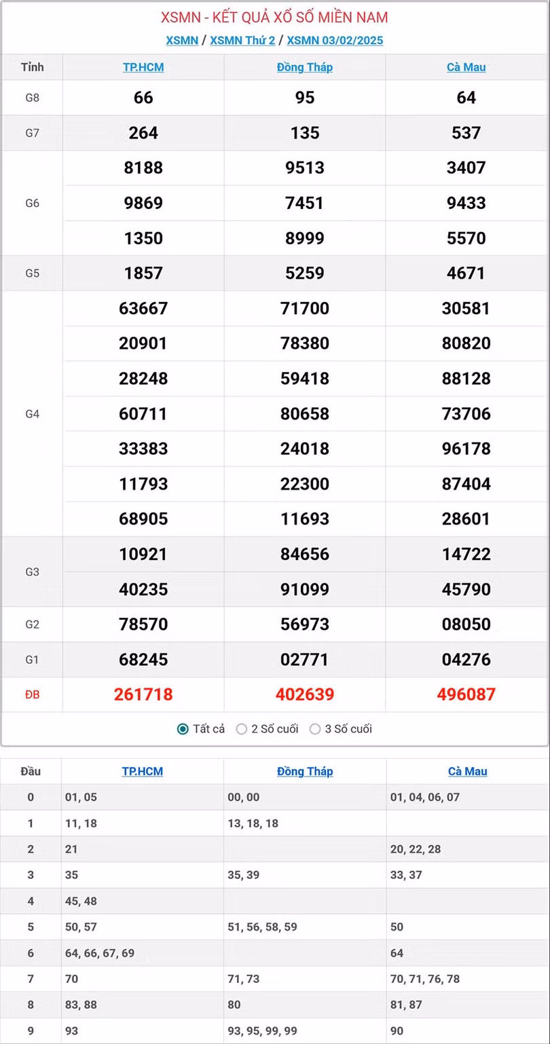
Task: Click the 'Đầu' column header
Action: (31, 771)
